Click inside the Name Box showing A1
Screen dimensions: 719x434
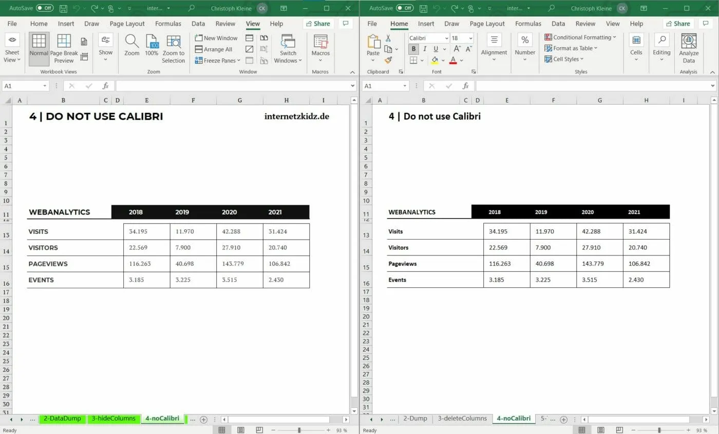click(x=21, y=86)
